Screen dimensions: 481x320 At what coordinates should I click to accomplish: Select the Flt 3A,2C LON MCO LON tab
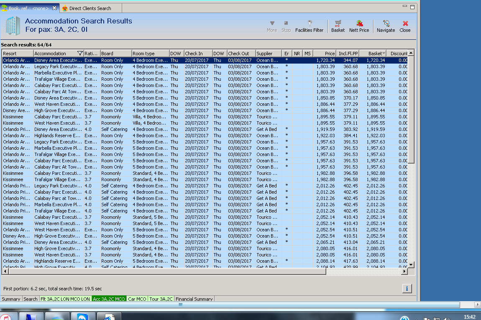click(65, 299)
